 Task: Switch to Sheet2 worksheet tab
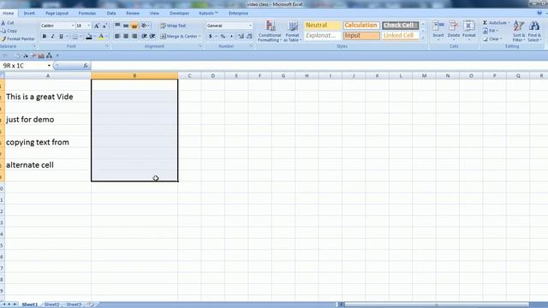[51, 305]
